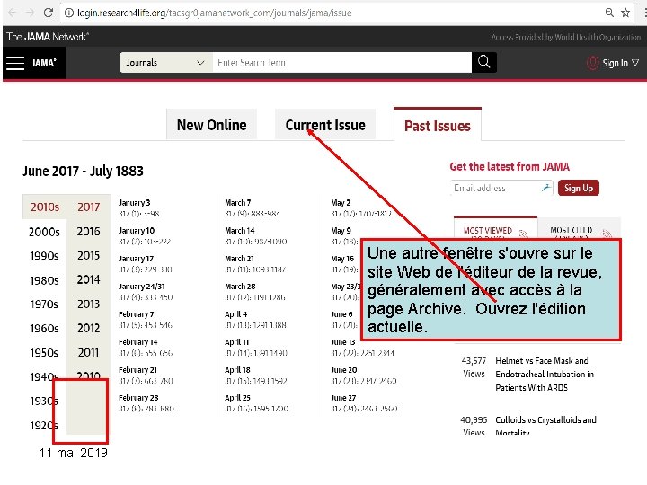Open Helmet vs Face Mask article
This screenshot has height=485, width=647.
(545, 374)
